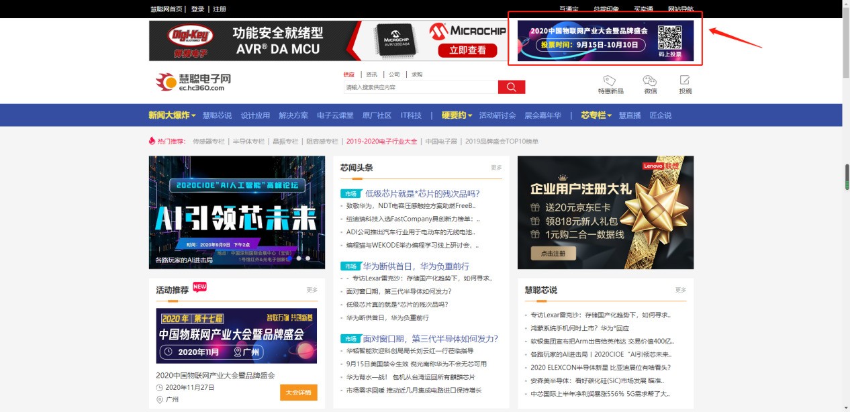Screen dimensions: 850x412
Task: Expand the 芯专栏 dropdown menu
Action: tap(597, 115)
